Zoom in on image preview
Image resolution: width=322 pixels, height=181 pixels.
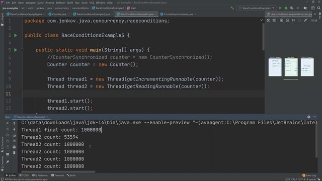pos(281,20)
